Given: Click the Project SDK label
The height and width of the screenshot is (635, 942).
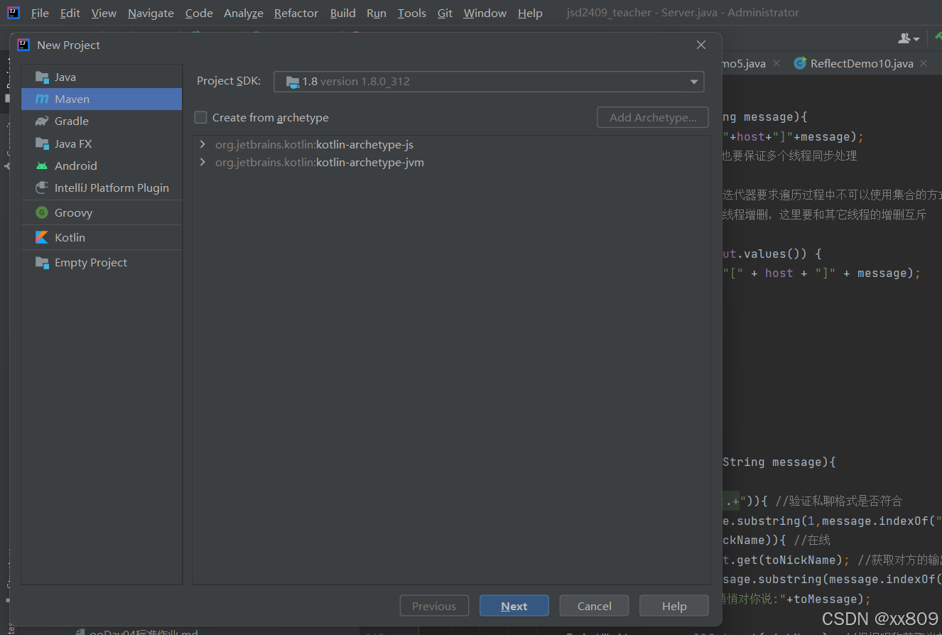Looking at the screenshot, I should pos(229,81).
